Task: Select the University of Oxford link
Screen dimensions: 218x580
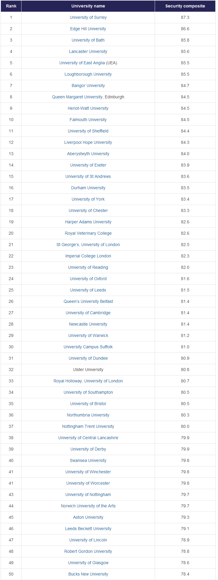Action: pyautogui.click(x=88, y=279)
